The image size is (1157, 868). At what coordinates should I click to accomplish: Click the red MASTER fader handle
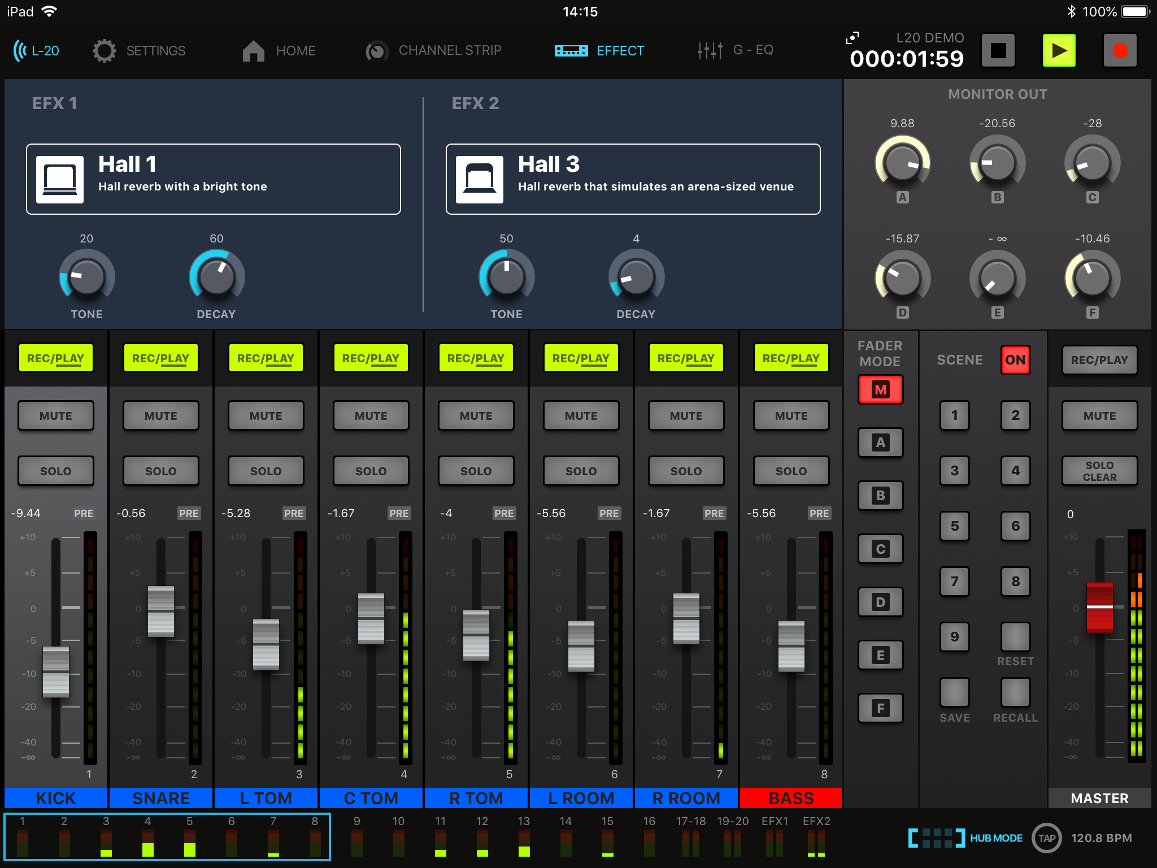point(1099,607)
